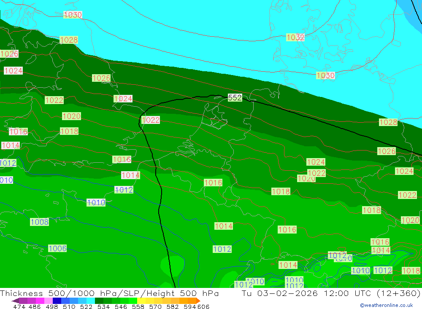The height and width of the screenshot is (309, 422).
Task: Click the 582 legend value
Action: (172, 306)
